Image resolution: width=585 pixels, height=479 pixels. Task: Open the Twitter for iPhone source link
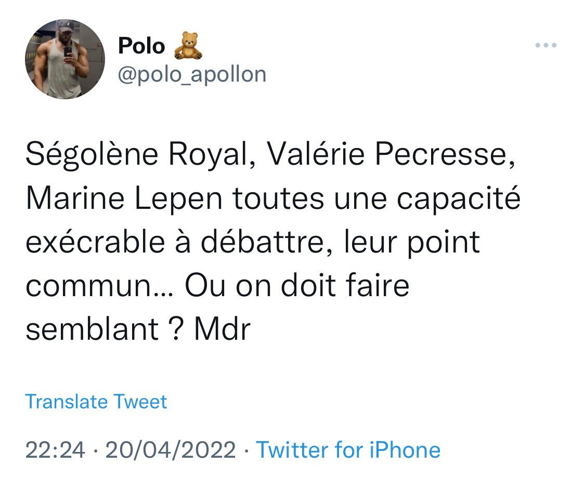click(x=348, y=449)
